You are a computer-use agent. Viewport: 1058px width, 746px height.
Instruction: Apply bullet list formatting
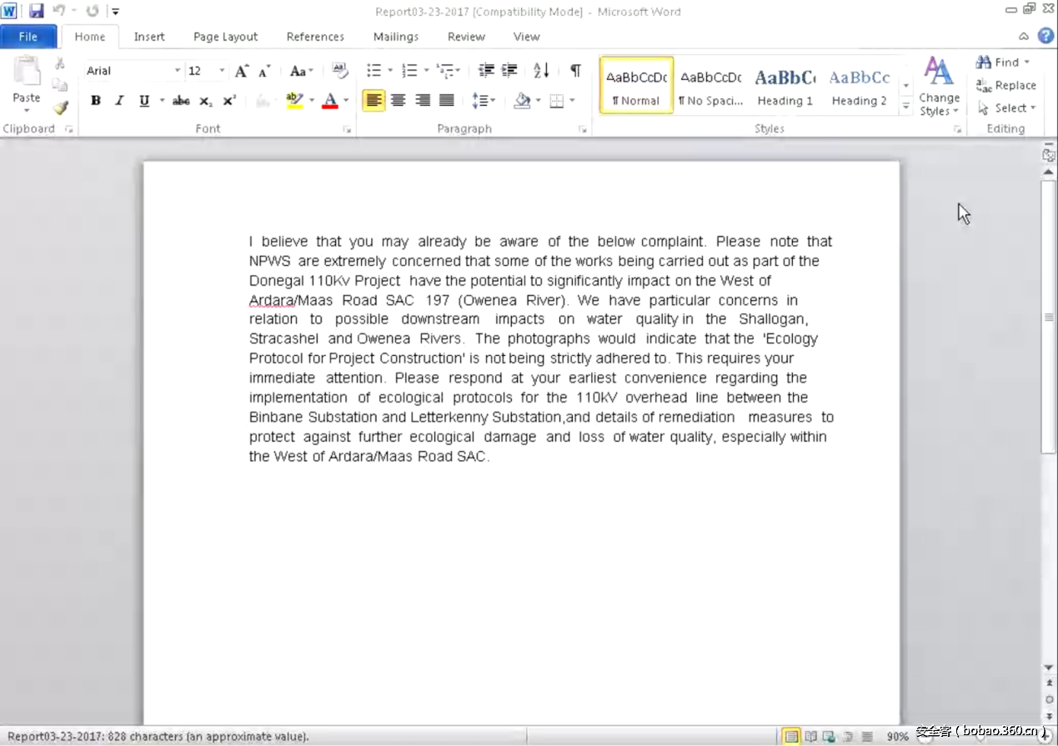click(374, 71)
